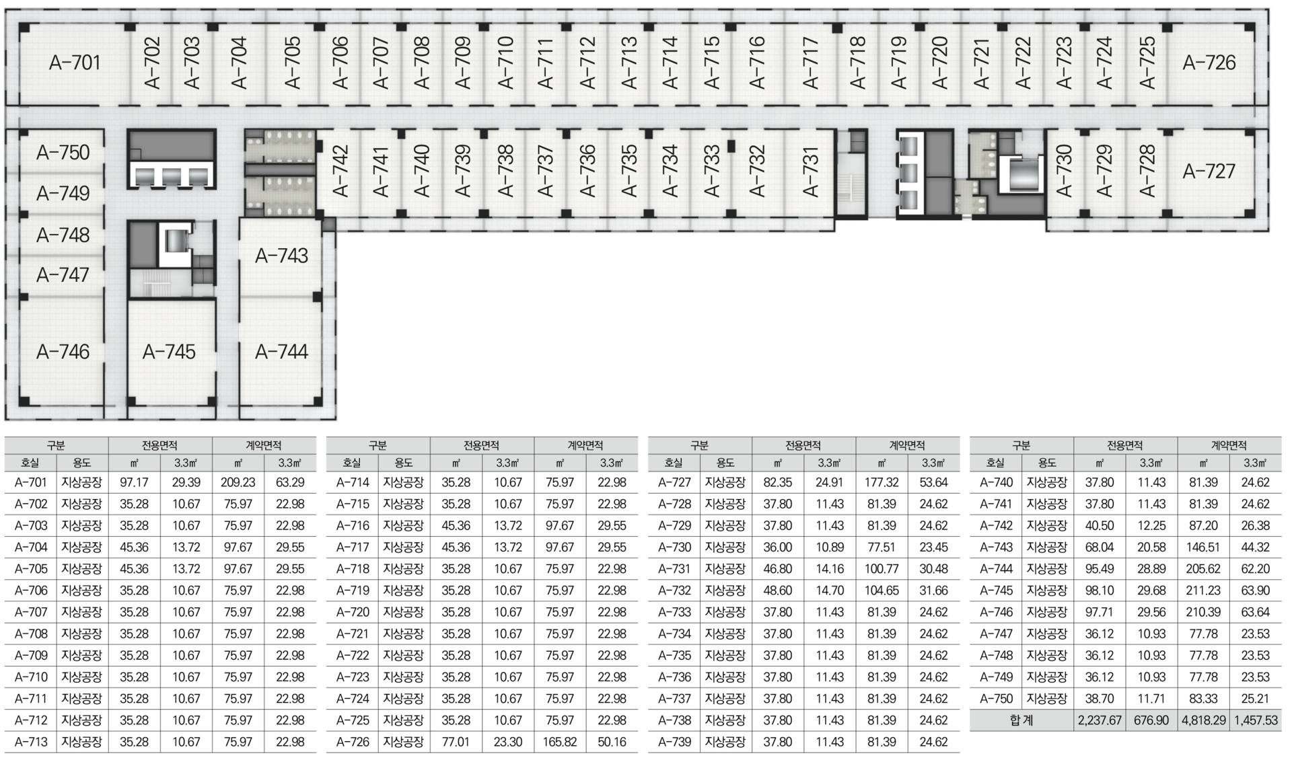Click the 676.90 total value
Viewport: 1292px width, 760px height.
[1151, 720]
